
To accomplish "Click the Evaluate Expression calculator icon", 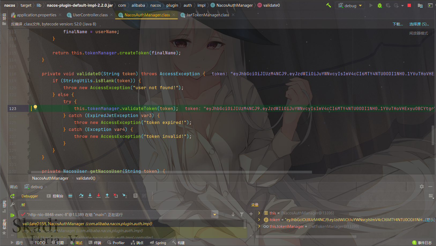I will (135, 196).
